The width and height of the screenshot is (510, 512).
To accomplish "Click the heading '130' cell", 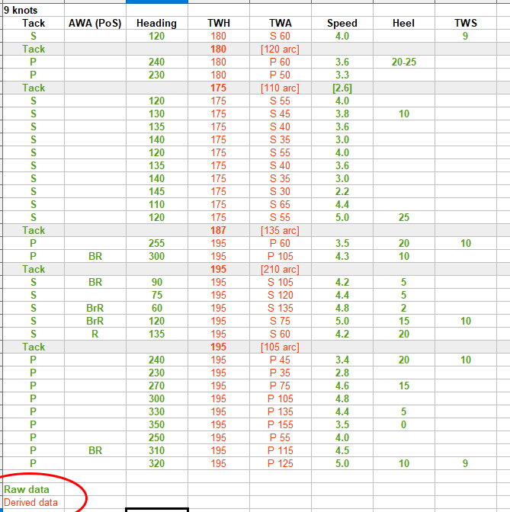I will (157, 114).
